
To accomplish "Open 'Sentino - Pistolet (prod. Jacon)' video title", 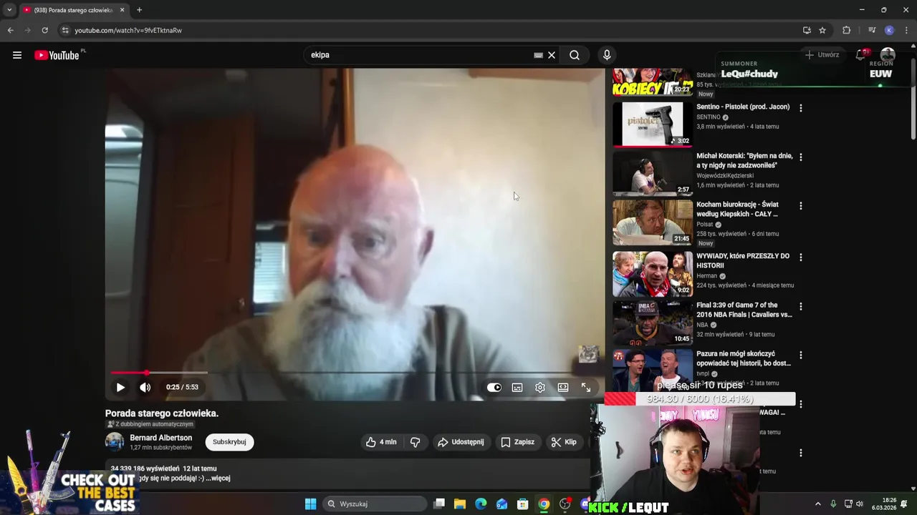I will (743, 107).
